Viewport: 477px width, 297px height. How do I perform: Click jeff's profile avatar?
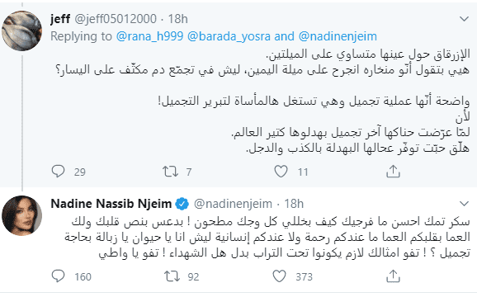(x=21, y=31)
